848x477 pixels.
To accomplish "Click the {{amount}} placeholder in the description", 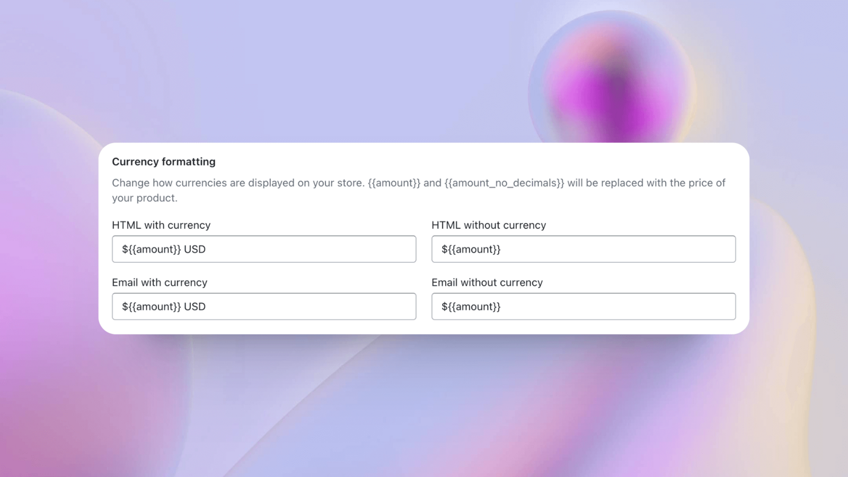I will point(394,183).
